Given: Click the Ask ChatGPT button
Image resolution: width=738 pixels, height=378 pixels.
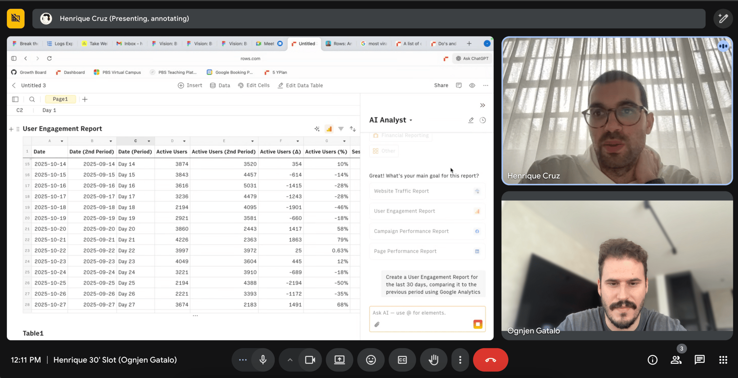Looking at the screenshot, I should point(472,58).
